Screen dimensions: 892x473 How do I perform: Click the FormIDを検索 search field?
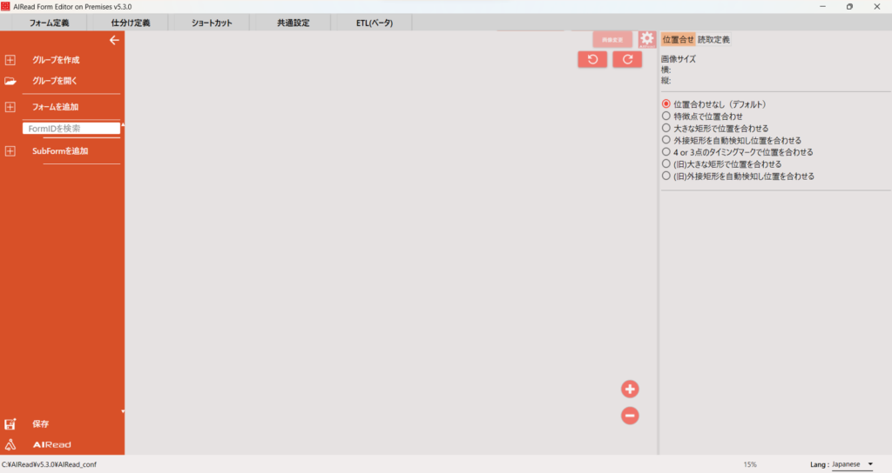point(71,129)
